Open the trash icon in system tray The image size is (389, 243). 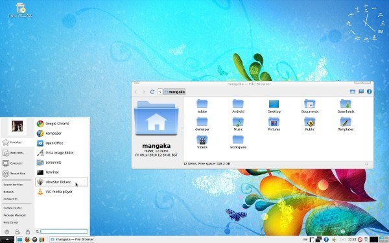pos(366,239)
